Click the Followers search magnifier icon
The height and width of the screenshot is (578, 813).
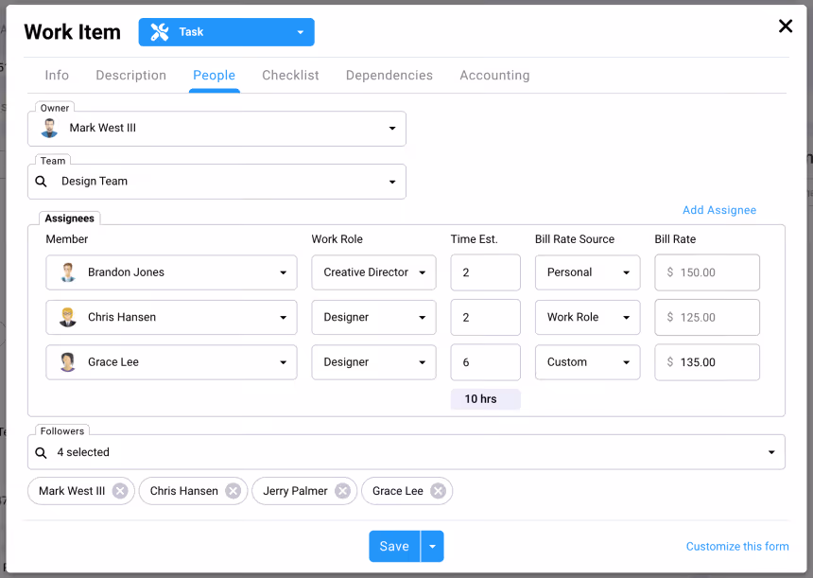41,453
